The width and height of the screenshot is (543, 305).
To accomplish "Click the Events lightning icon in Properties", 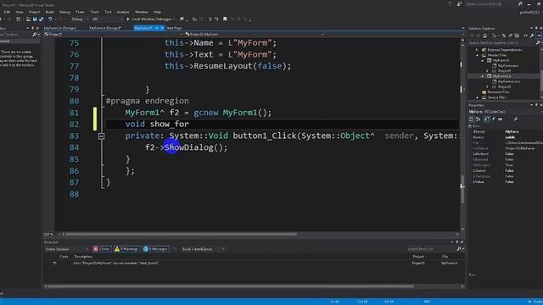I will 494,119.
